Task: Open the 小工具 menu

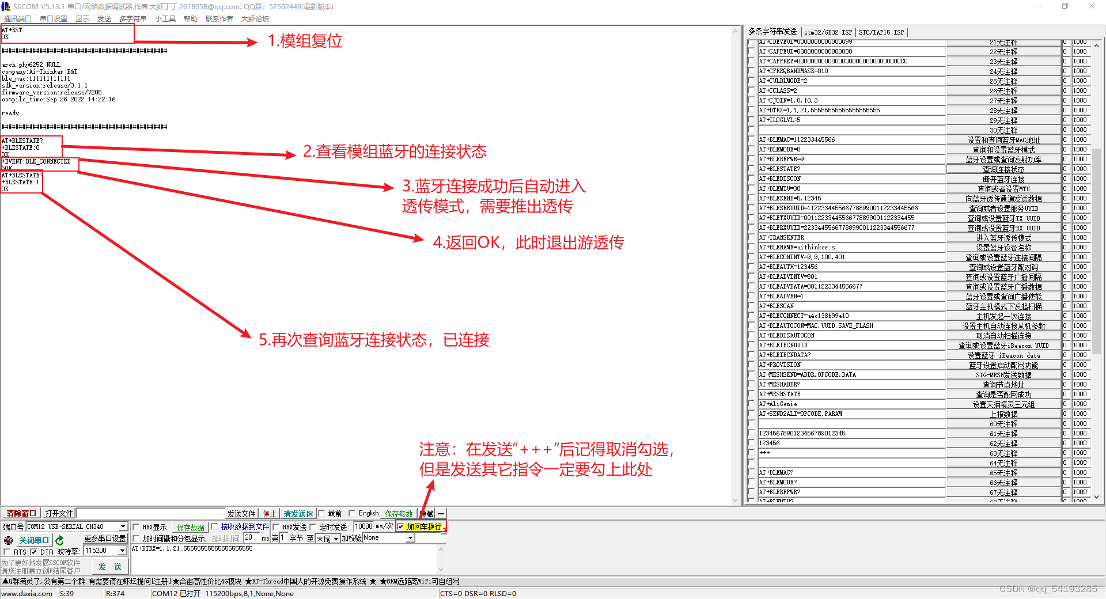Action: click(x=165, y=18)
